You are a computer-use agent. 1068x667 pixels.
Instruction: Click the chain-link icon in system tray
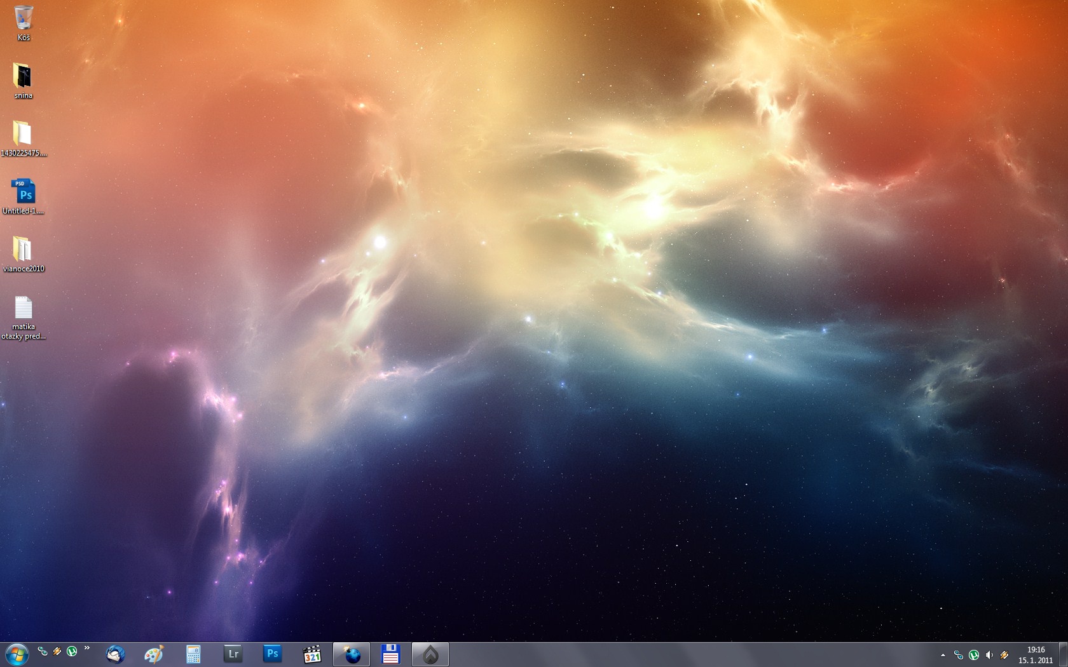tap(959, 655)
